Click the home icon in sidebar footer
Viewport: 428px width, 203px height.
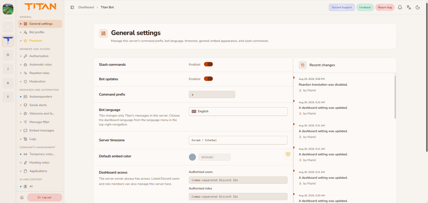[22, 197]
